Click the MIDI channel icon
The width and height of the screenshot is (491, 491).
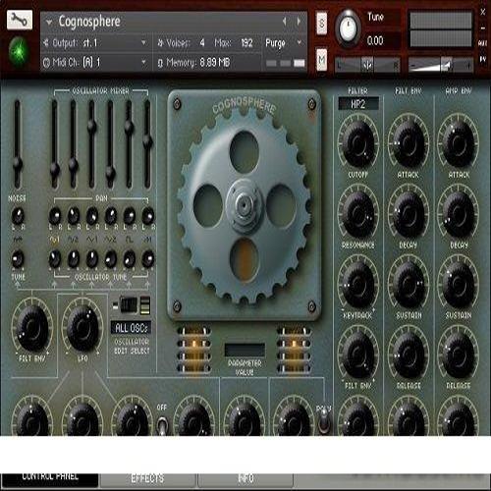[46, 63]
